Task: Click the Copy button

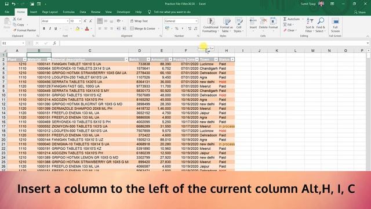Action: pyautogui.click(x=19, y=24)
